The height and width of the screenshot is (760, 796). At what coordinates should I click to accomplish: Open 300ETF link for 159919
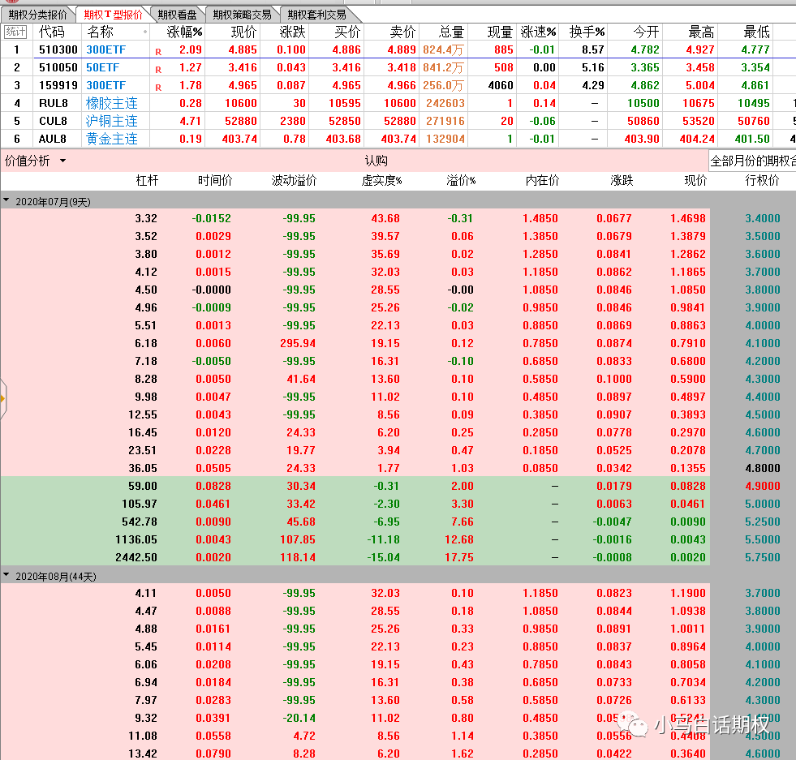[x=106, y=85]
